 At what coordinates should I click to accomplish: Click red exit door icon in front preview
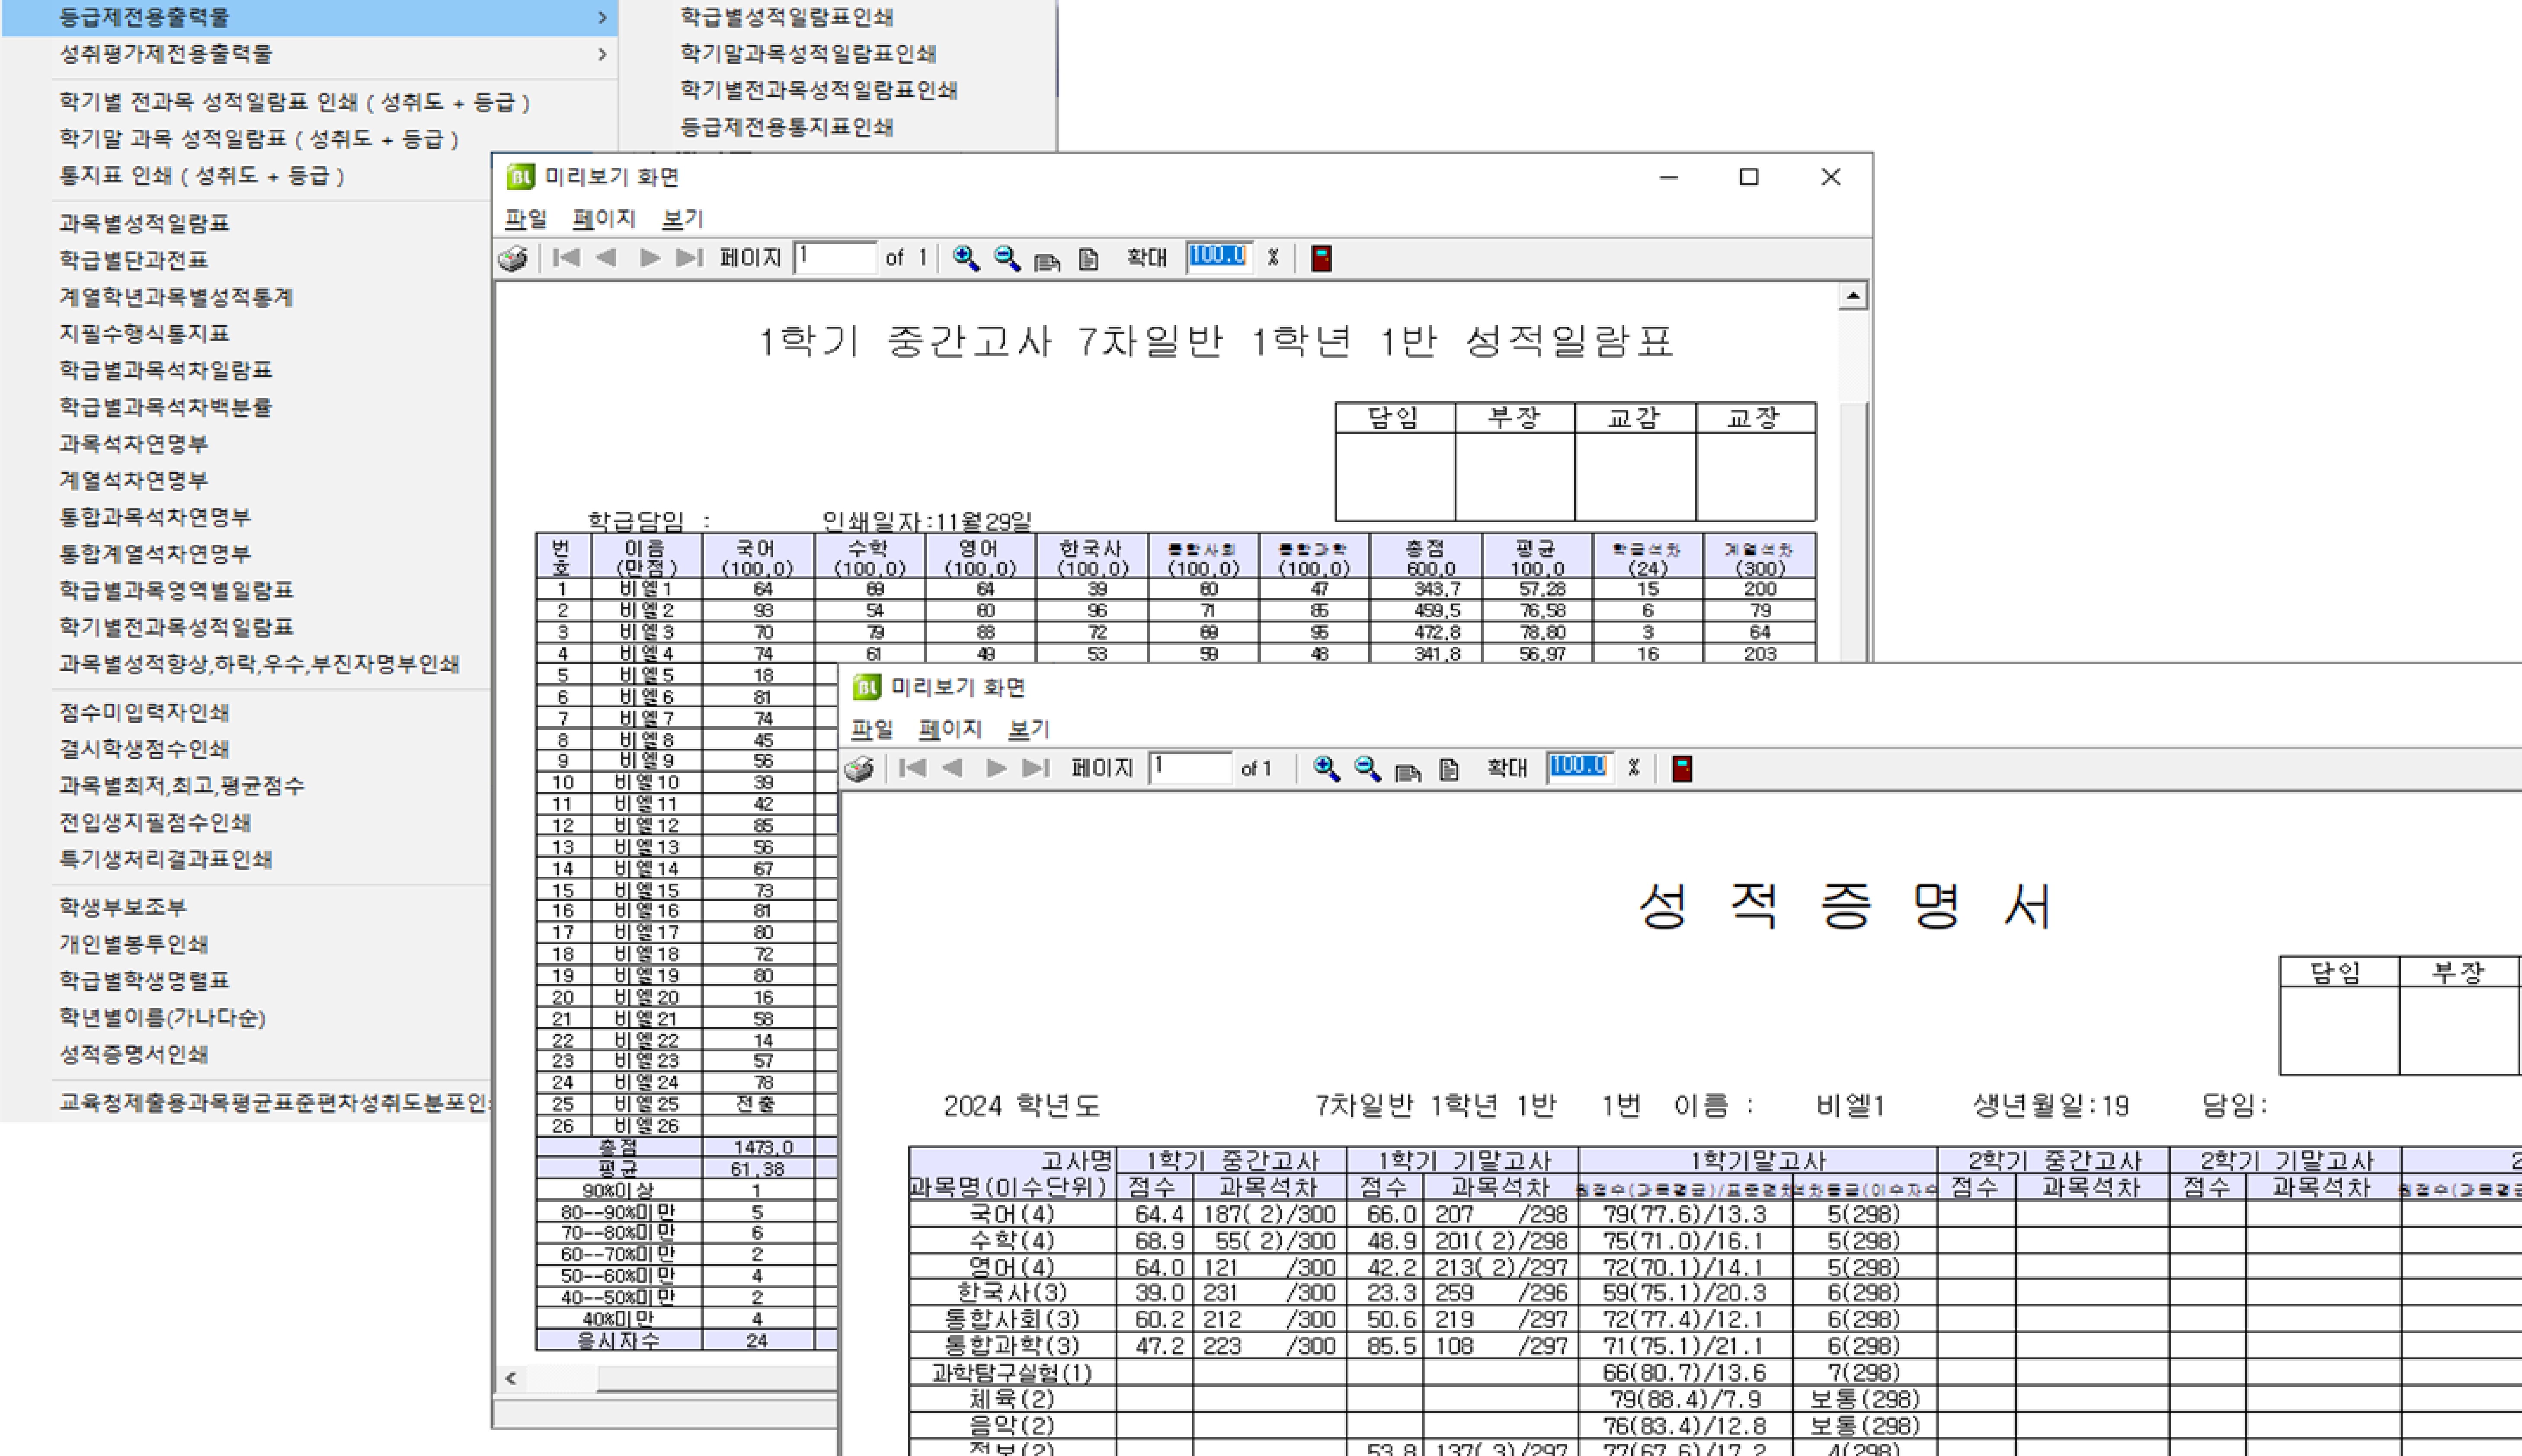1682,768
